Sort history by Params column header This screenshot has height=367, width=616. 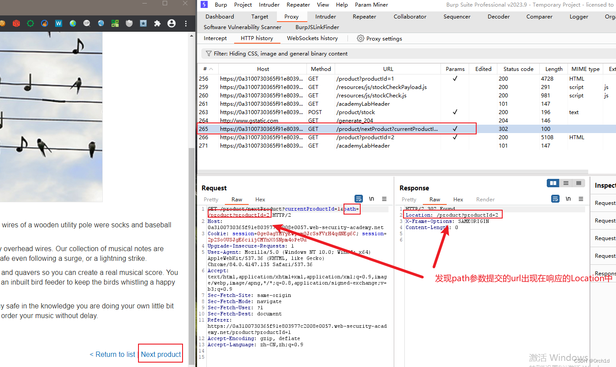pyautogui.click(x=455, y=69)
